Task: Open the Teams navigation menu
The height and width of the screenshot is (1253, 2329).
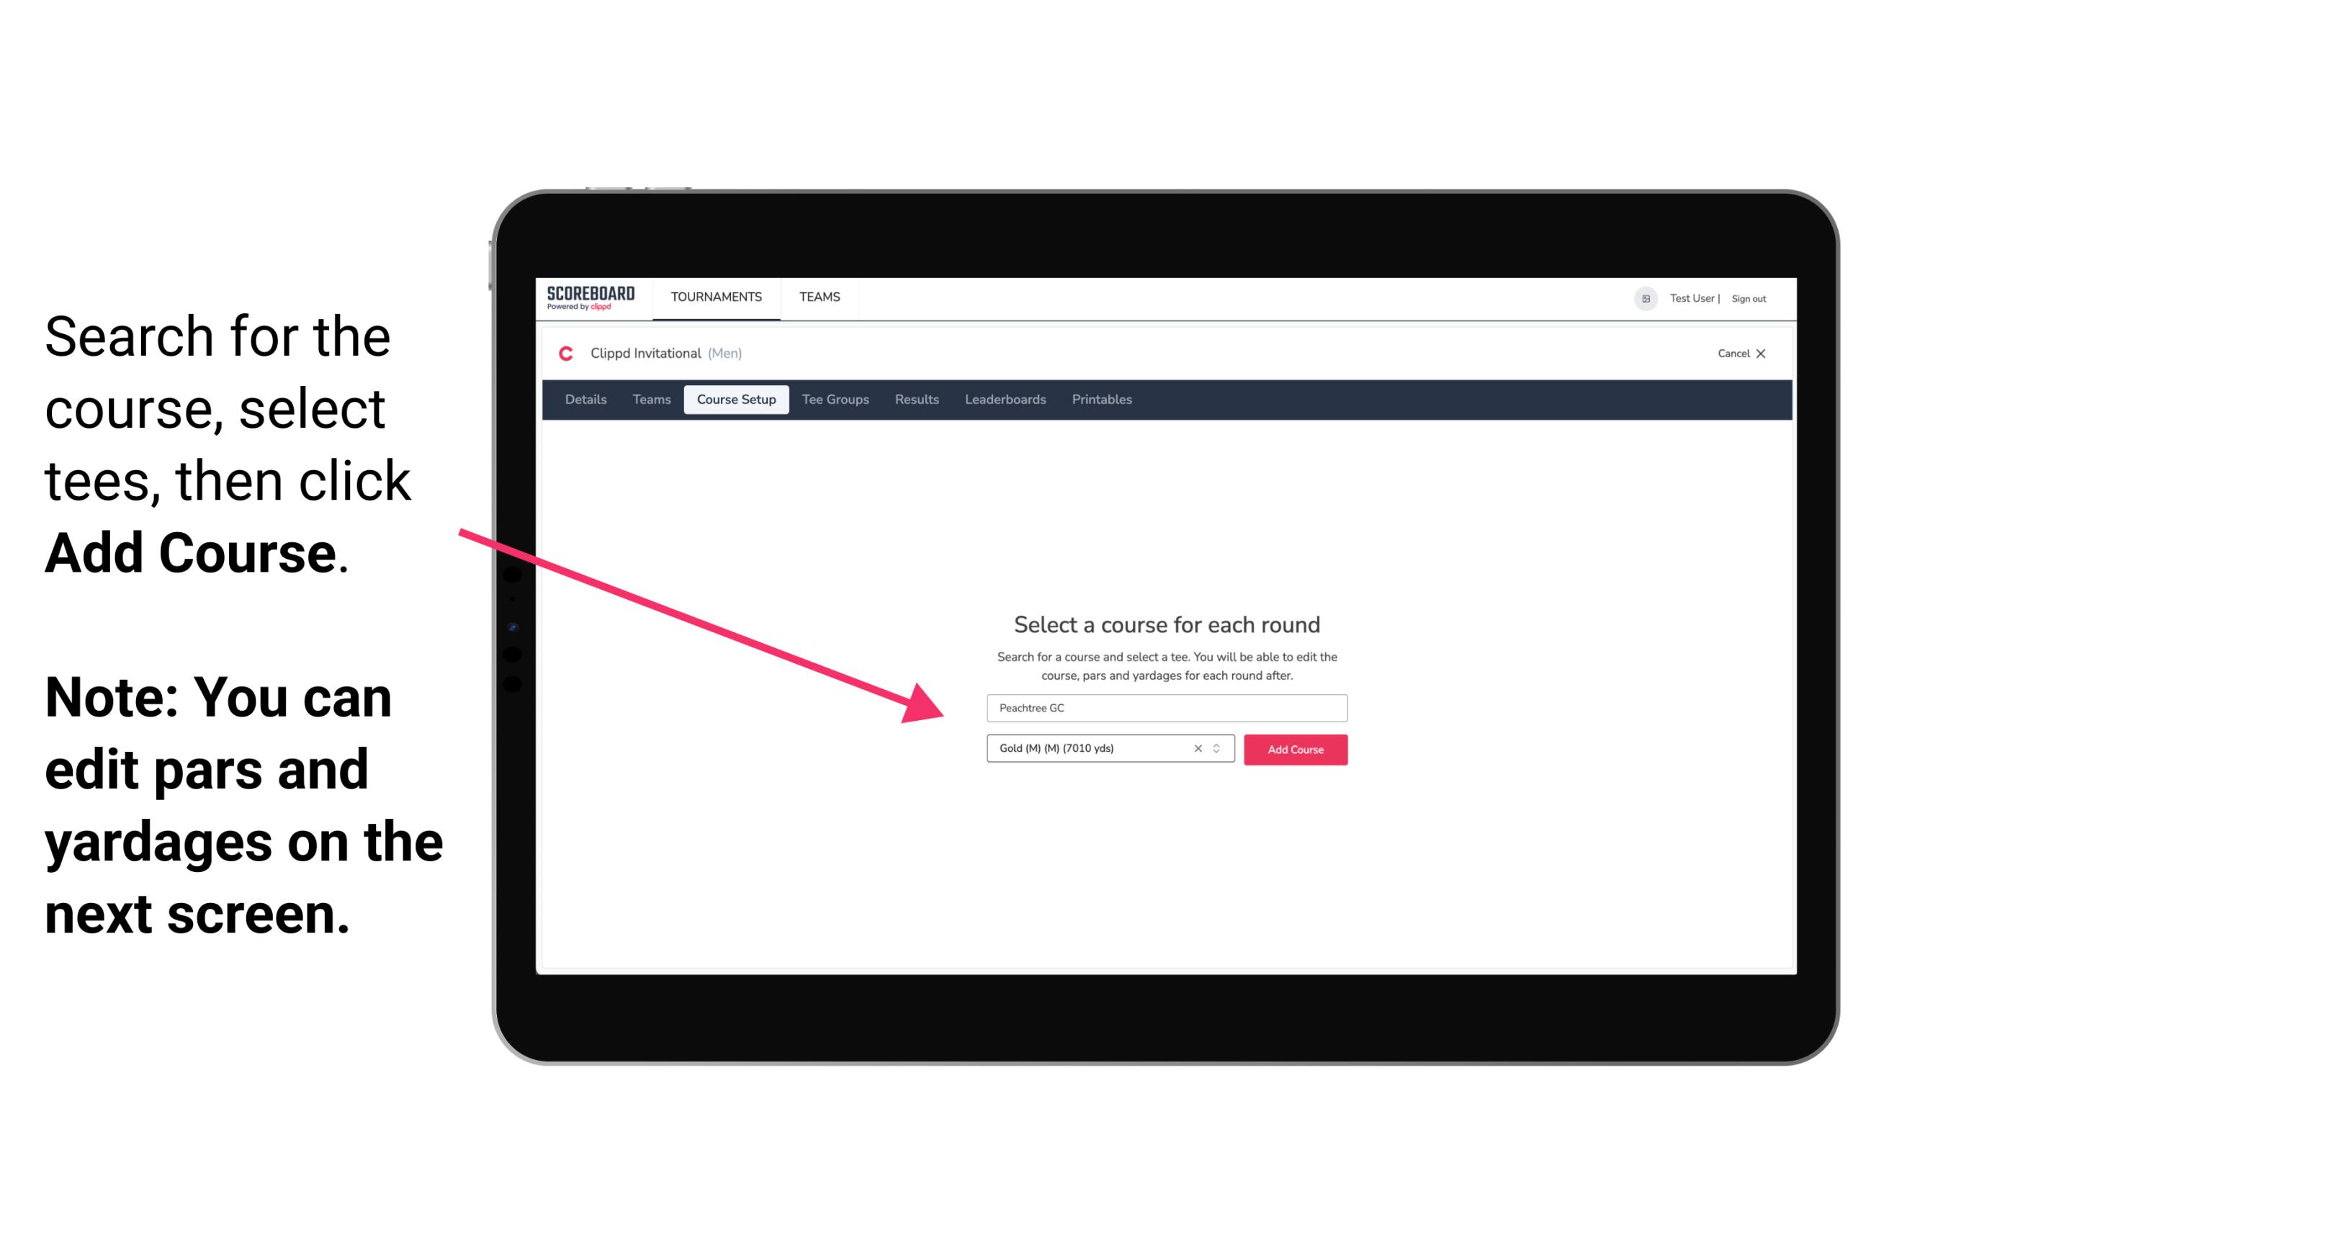Action: tap(817, 296)
